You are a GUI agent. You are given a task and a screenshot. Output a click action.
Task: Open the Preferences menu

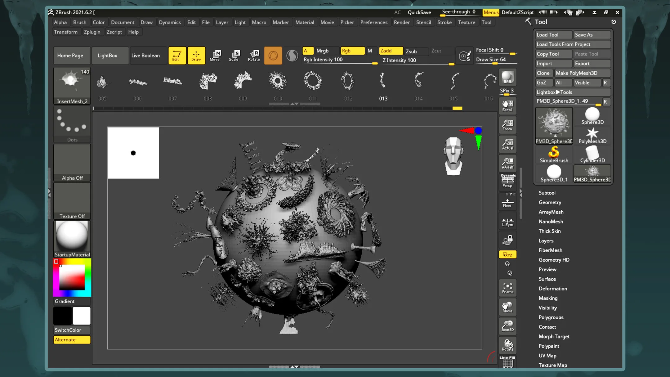tap(374, 22)
